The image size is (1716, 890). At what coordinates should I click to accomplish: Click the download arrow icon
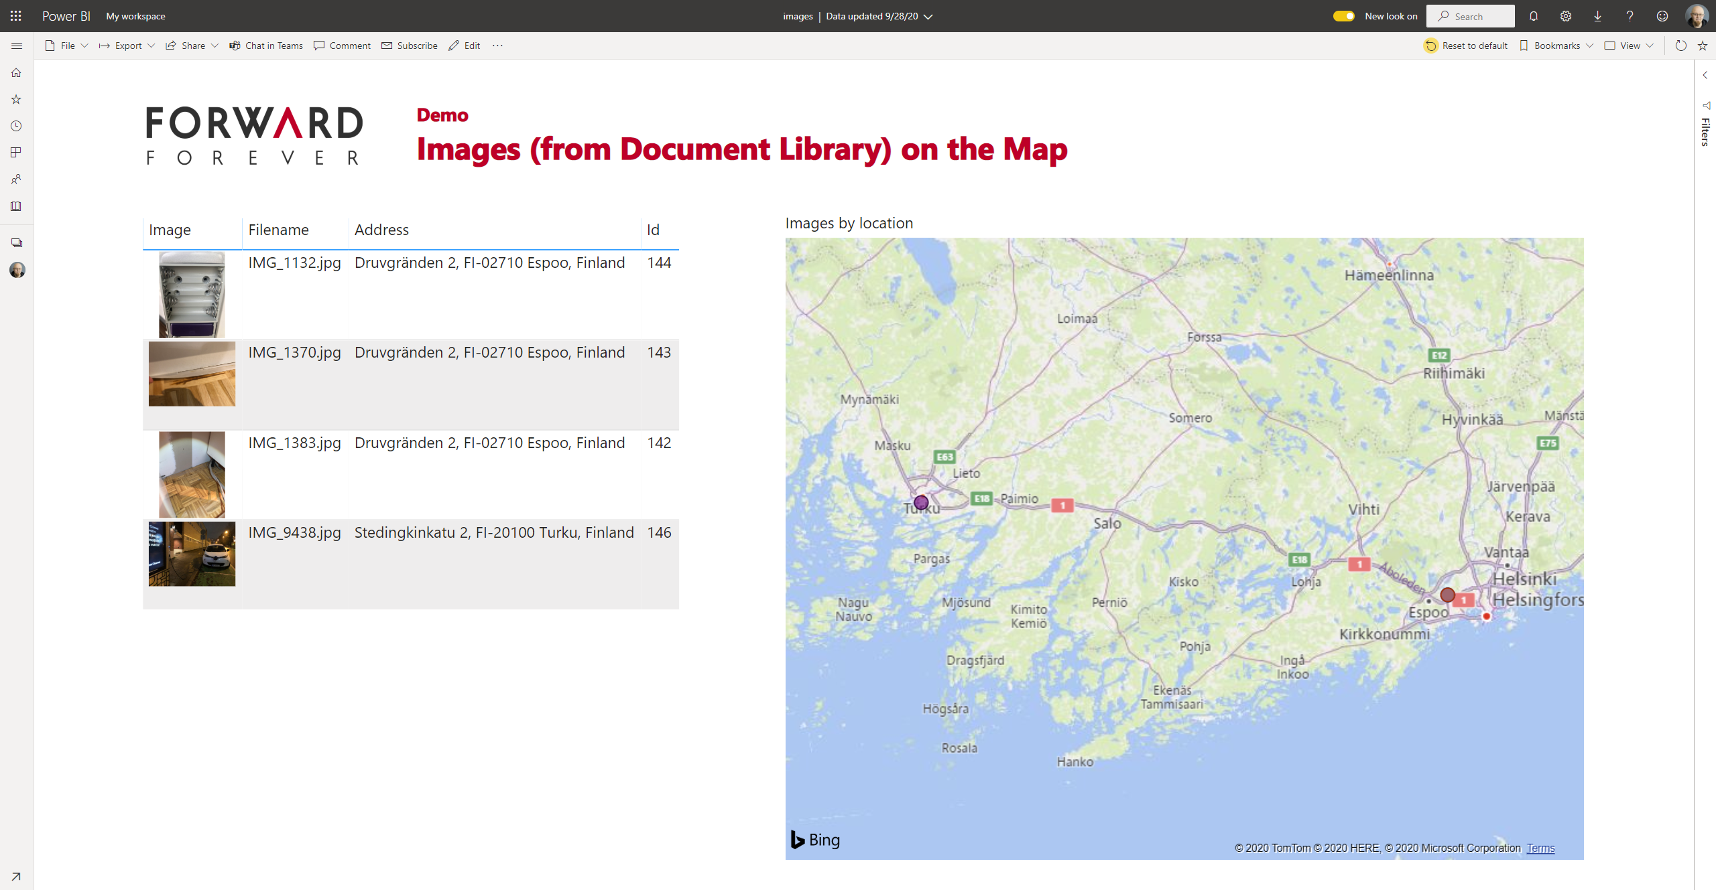1598,16
